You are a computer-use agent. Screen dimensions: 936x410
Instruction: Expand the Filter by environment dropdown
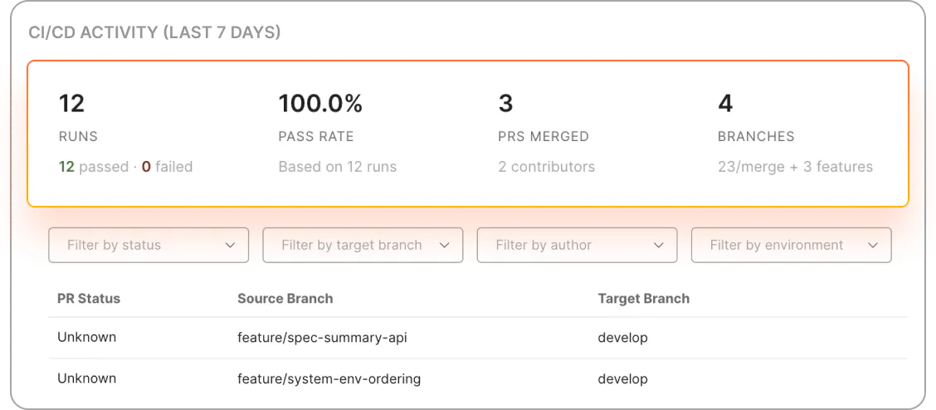790,245
